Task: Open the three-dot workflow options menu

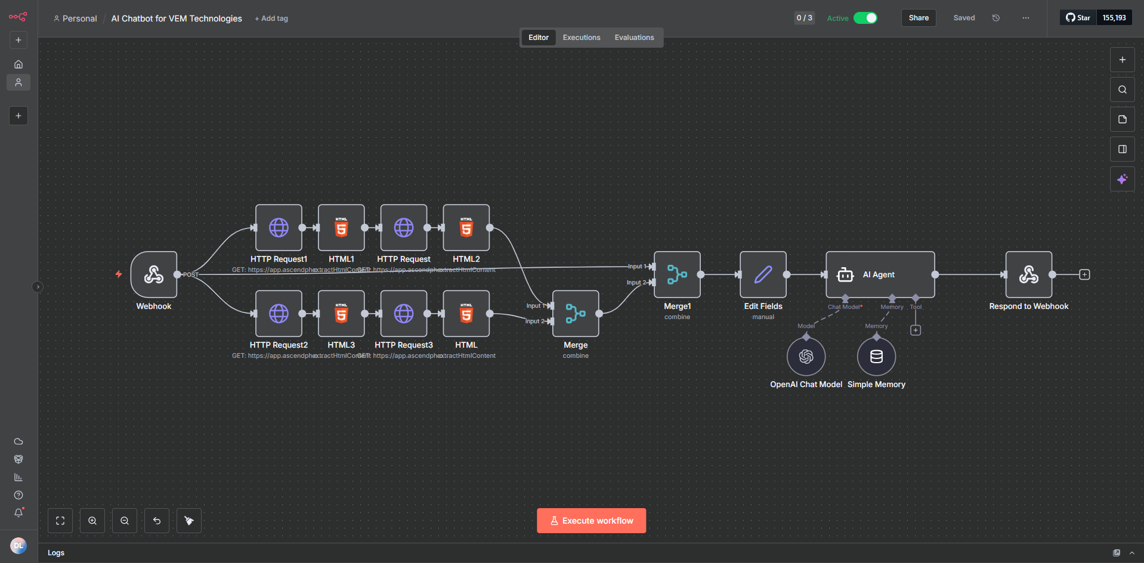Action: coord(1025,18)
